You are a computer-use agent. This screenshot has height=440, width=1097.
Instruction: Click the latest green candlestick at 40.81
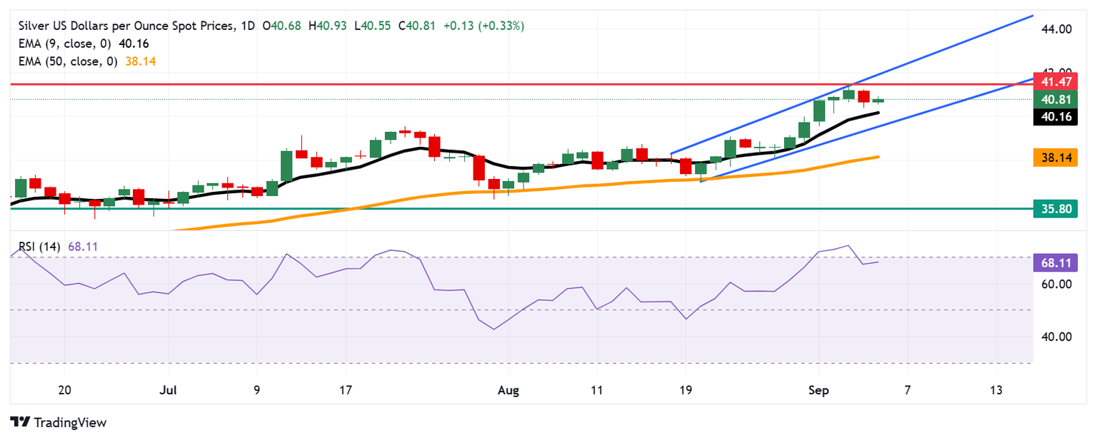pyautogui.click(x=878, y=101)
